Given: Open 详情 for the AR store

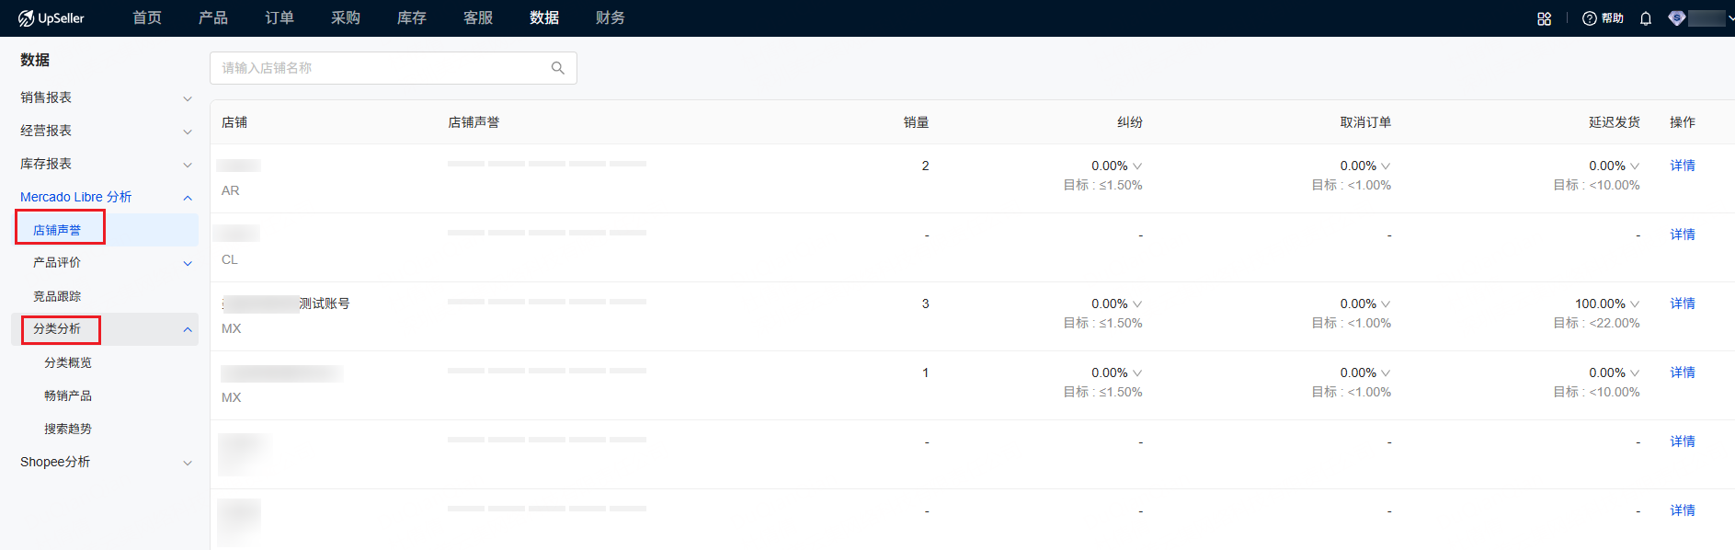Looking at the screenshot, I should (x=1682, y=166).
